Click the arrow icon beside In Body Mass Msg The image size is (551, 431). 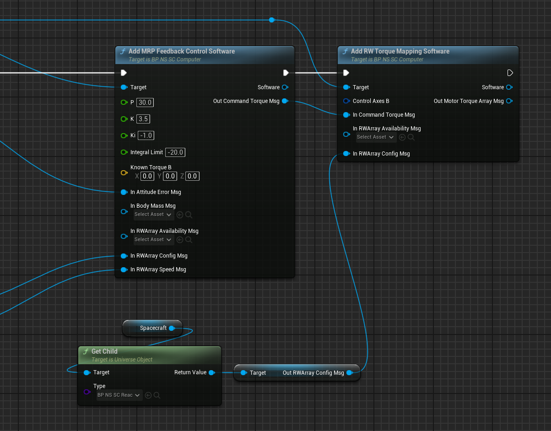180,215
